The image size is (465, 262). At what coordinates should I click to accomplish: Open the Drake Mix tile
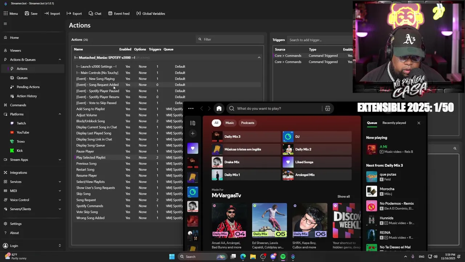click(246, 162)
